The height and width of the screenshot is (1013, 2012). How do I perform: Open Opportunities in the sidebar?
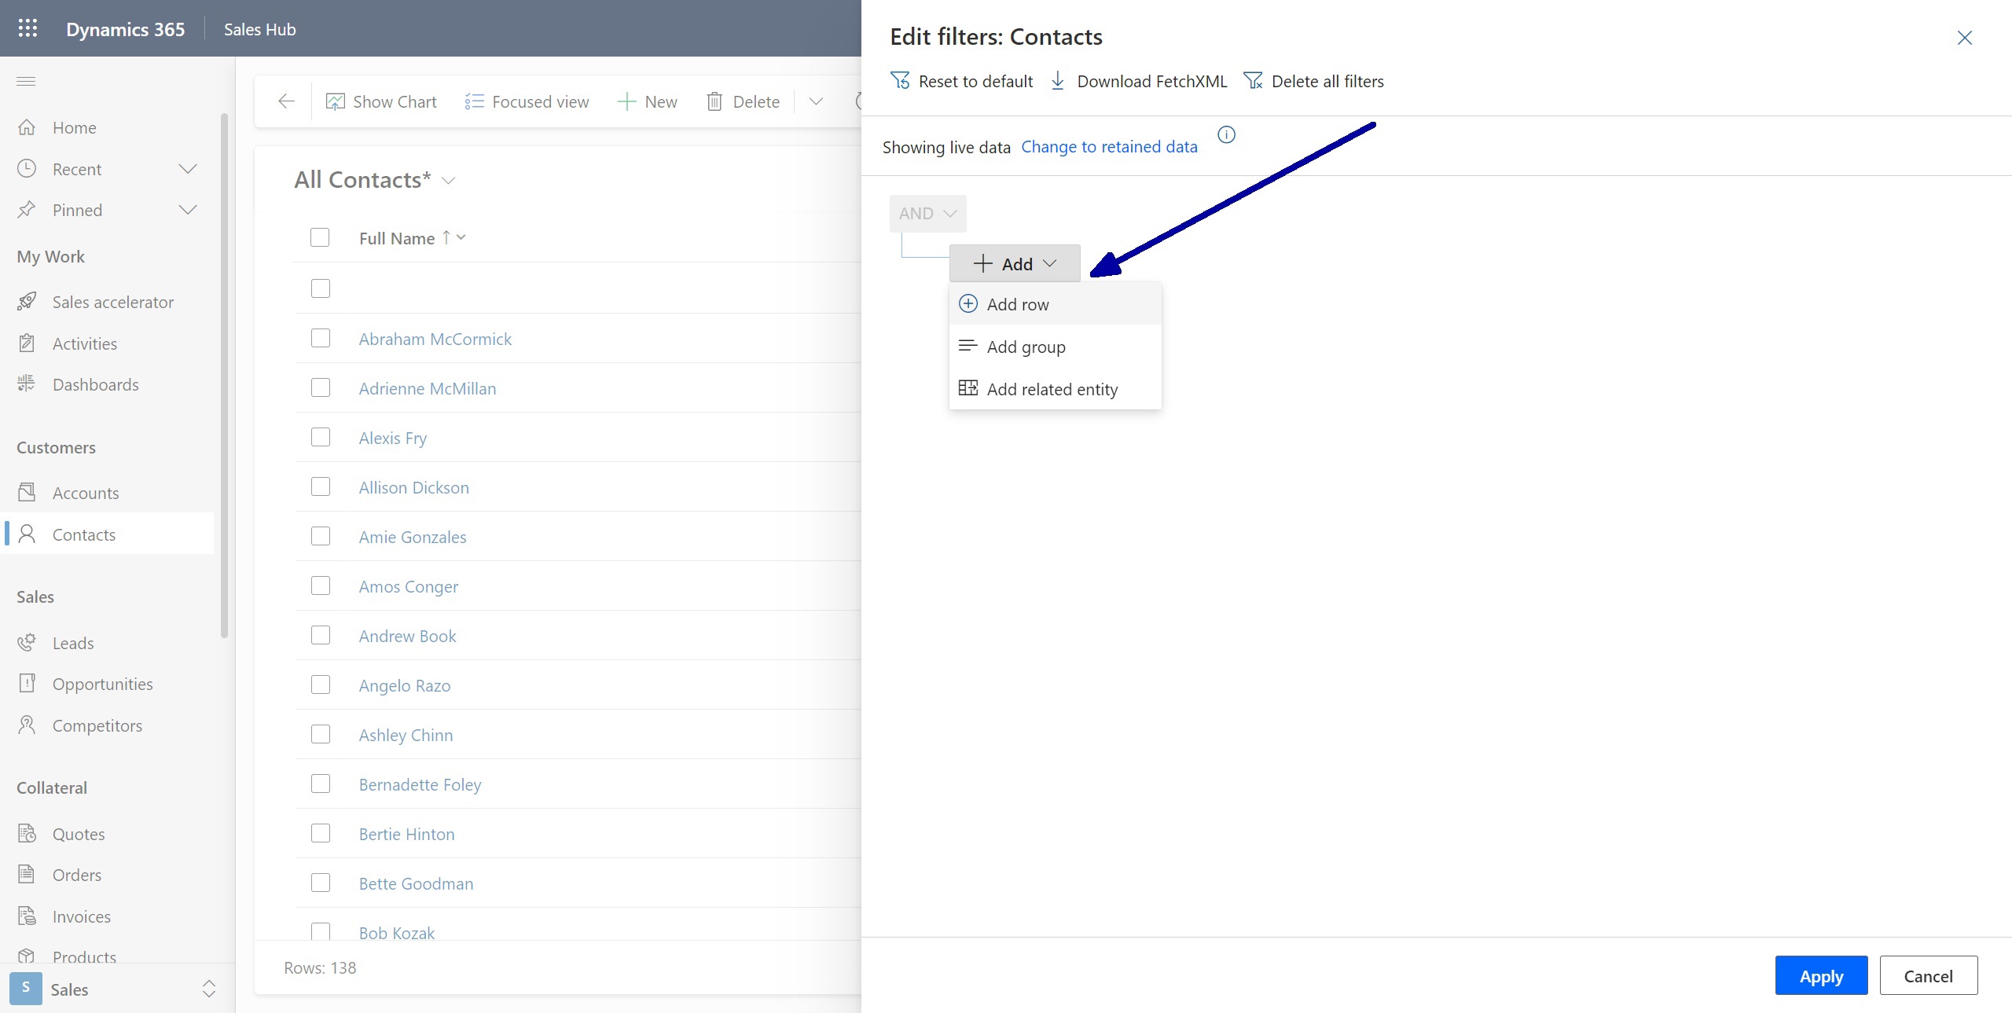point(102,684)
